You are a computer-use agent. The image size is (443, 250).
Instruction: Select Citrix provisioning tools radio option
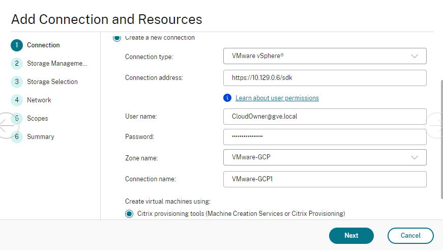coord(129,214)
